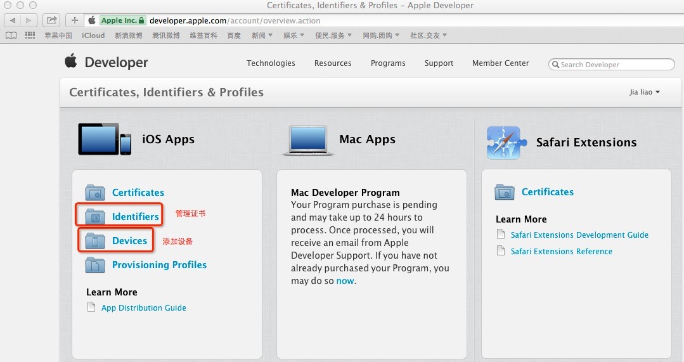Click the Apple favicon in the address bar
Screen dimensions: 684x362
coord(92,20)
